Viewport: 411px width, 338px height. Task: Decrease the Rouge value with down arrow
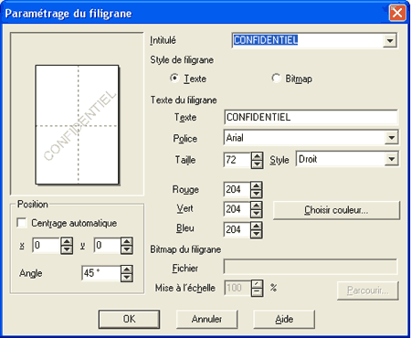[x=257, y=194]
